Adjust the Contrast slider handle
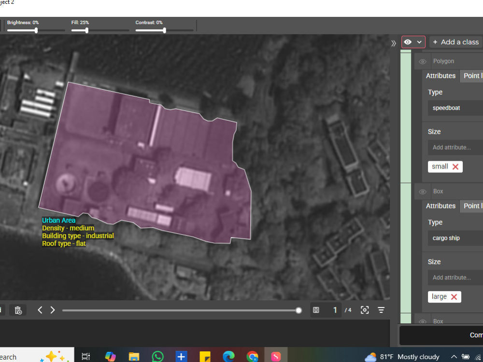 point(165,30)
